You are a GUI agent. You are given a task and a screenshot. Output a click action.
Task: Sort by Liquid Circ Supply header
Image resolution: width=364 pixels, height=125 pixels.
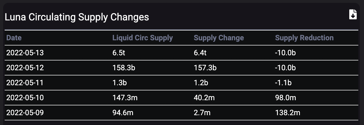pos(142,38)
